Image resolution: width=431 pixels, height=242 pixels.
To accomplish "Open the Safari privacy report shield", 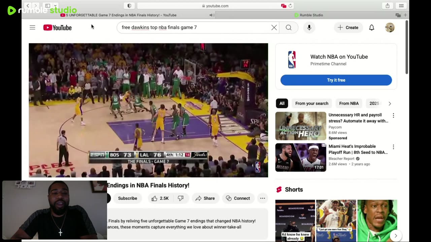I will click(129, 6).
